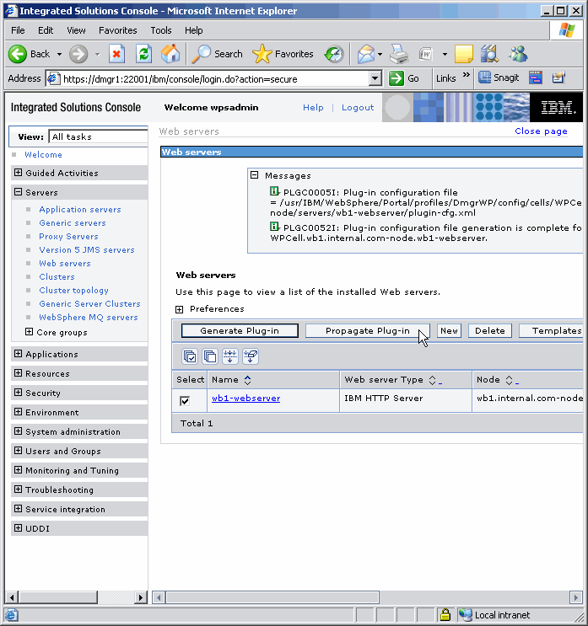Image resolution: width=588 pixels, height=626 pixels.
Task: Open the address bar dropdown arrow
Action: point(375,78)
